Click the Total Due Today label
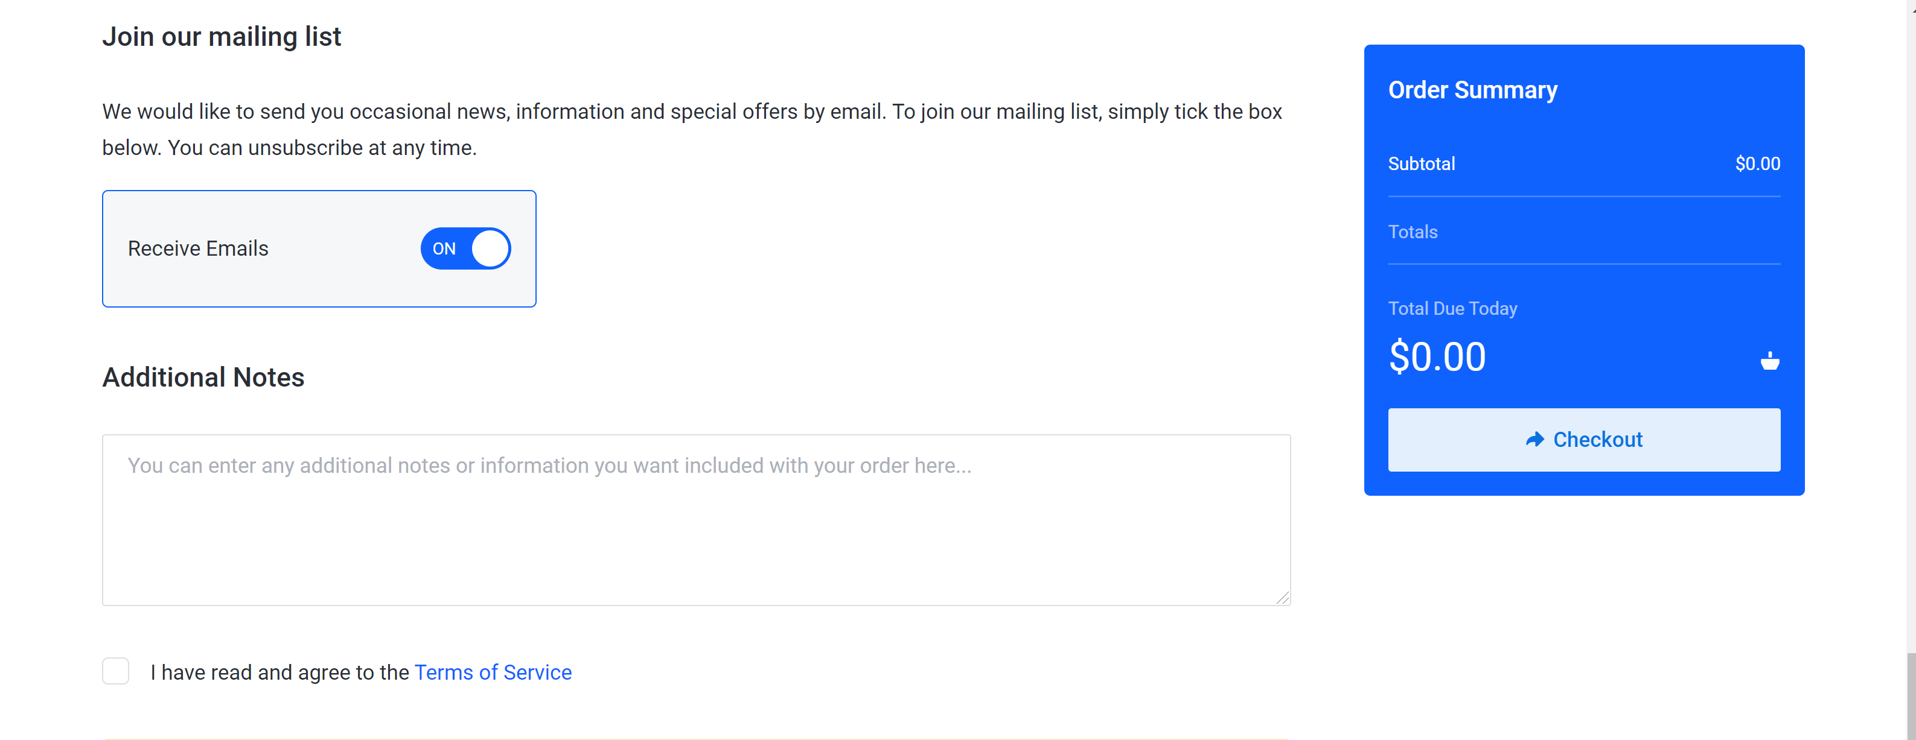Viewport: 1916px width, 740px height. coord(1452,308)
